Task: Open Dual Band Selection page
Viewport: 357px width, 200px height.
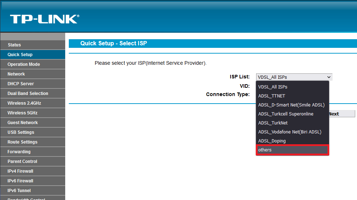Action: pos(33,94)
